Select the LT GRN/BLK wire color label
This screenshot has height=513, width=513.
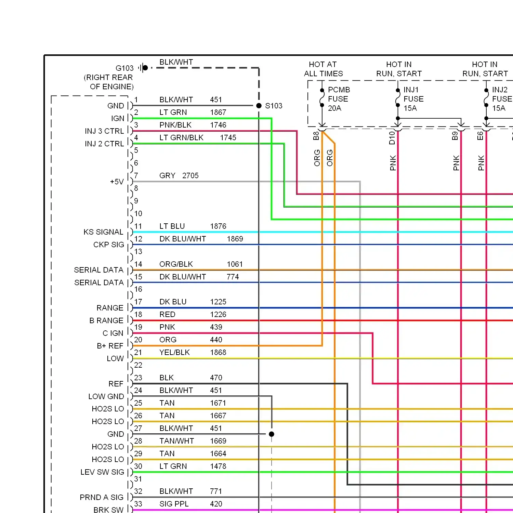[x=181, y=137]
